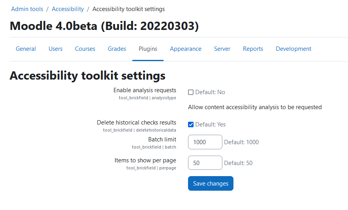The image size is (348, 210).
Task: Open the Admin tools breadcrumb link
Action: [27, 9]
